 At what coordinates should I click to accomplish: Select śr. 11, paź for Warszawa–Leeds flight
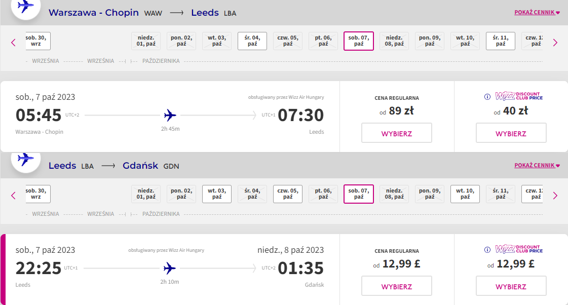(500, 41)
